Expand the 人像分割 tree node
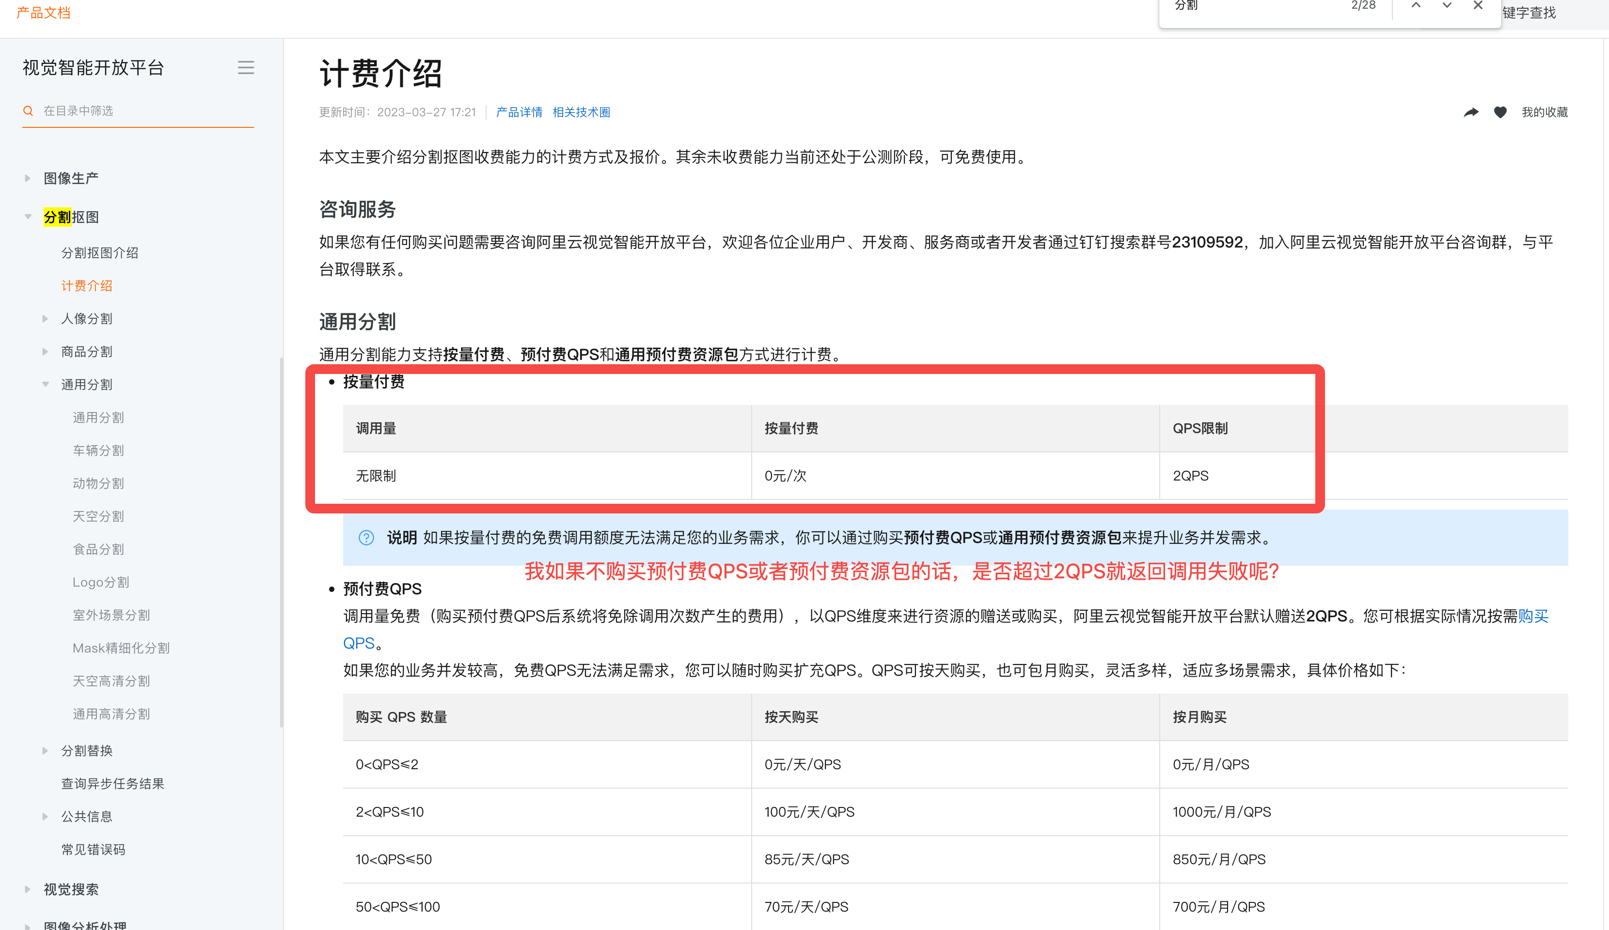This screenshot has width=1609, height=930. pyautogui.click(x=46, y=319)
